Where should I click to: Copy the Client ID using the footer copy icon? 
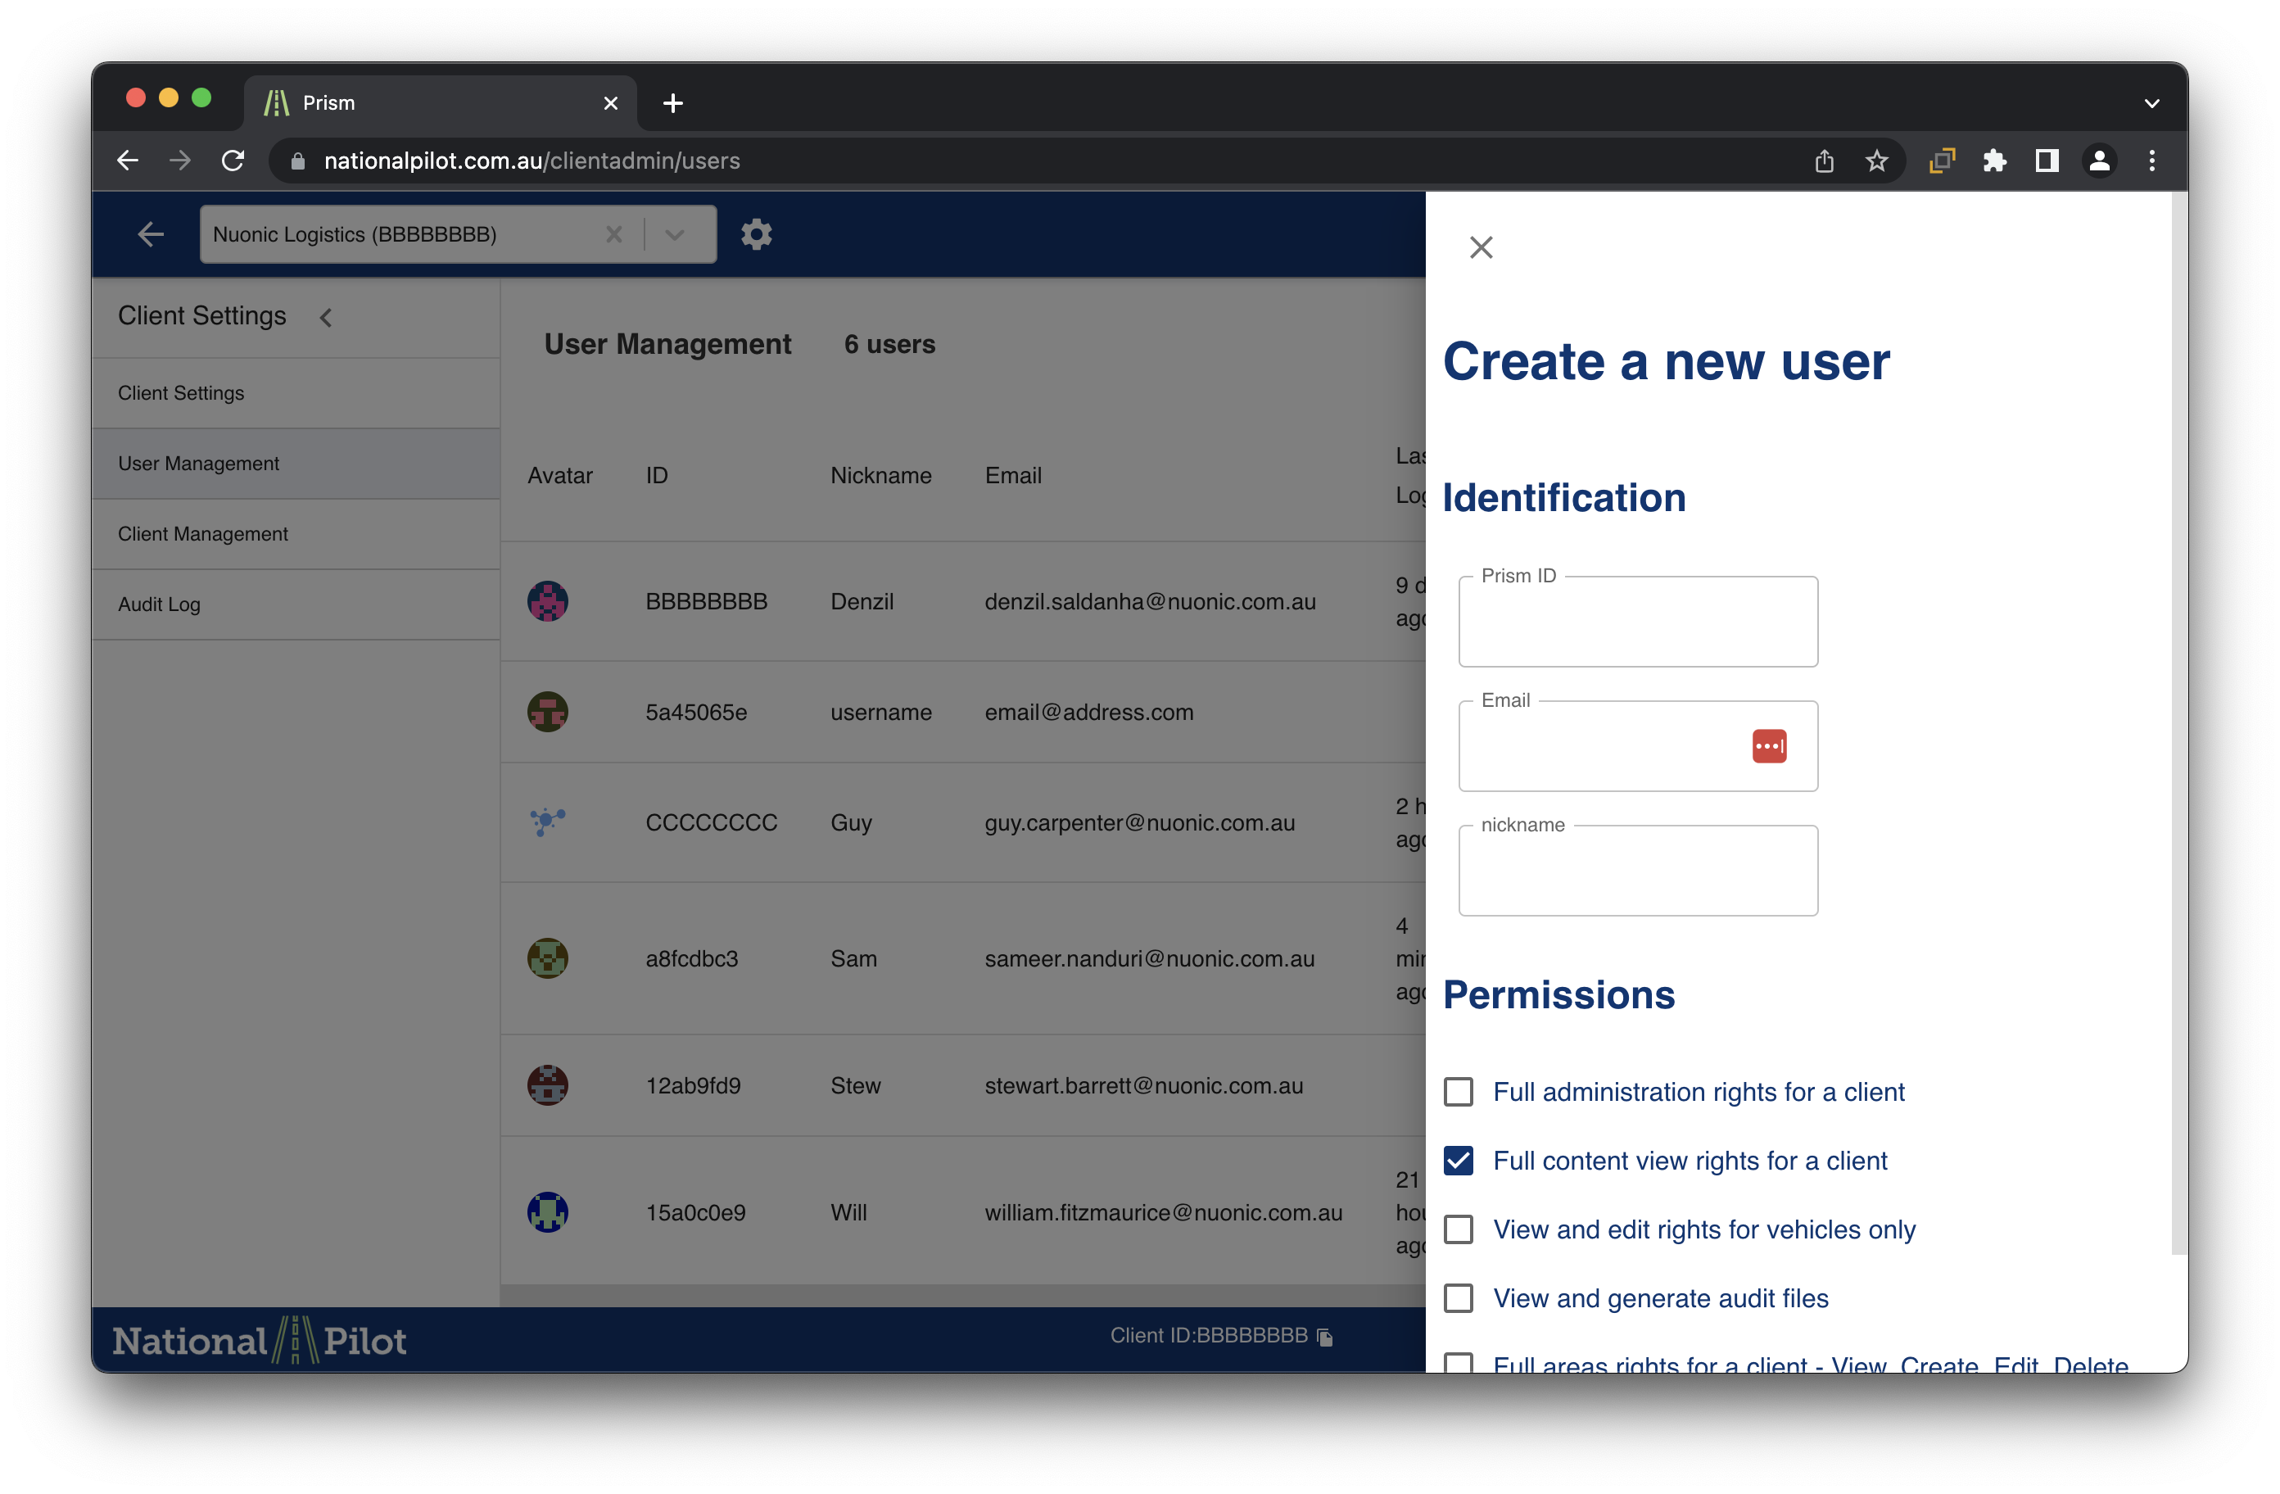click(1325, 1337)
